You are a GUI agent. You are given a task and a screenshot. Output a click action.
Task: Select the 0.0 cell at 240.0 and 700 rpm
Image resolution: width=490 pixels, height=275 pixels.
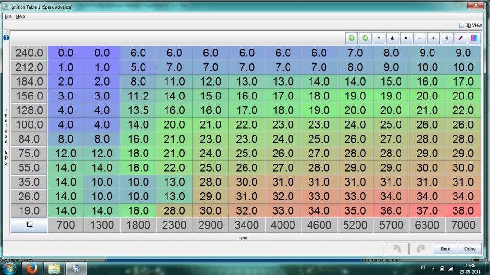coord(66,53)
